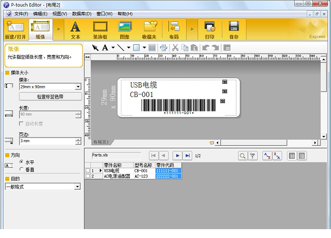Check the box for record 1

click(88, 170)
